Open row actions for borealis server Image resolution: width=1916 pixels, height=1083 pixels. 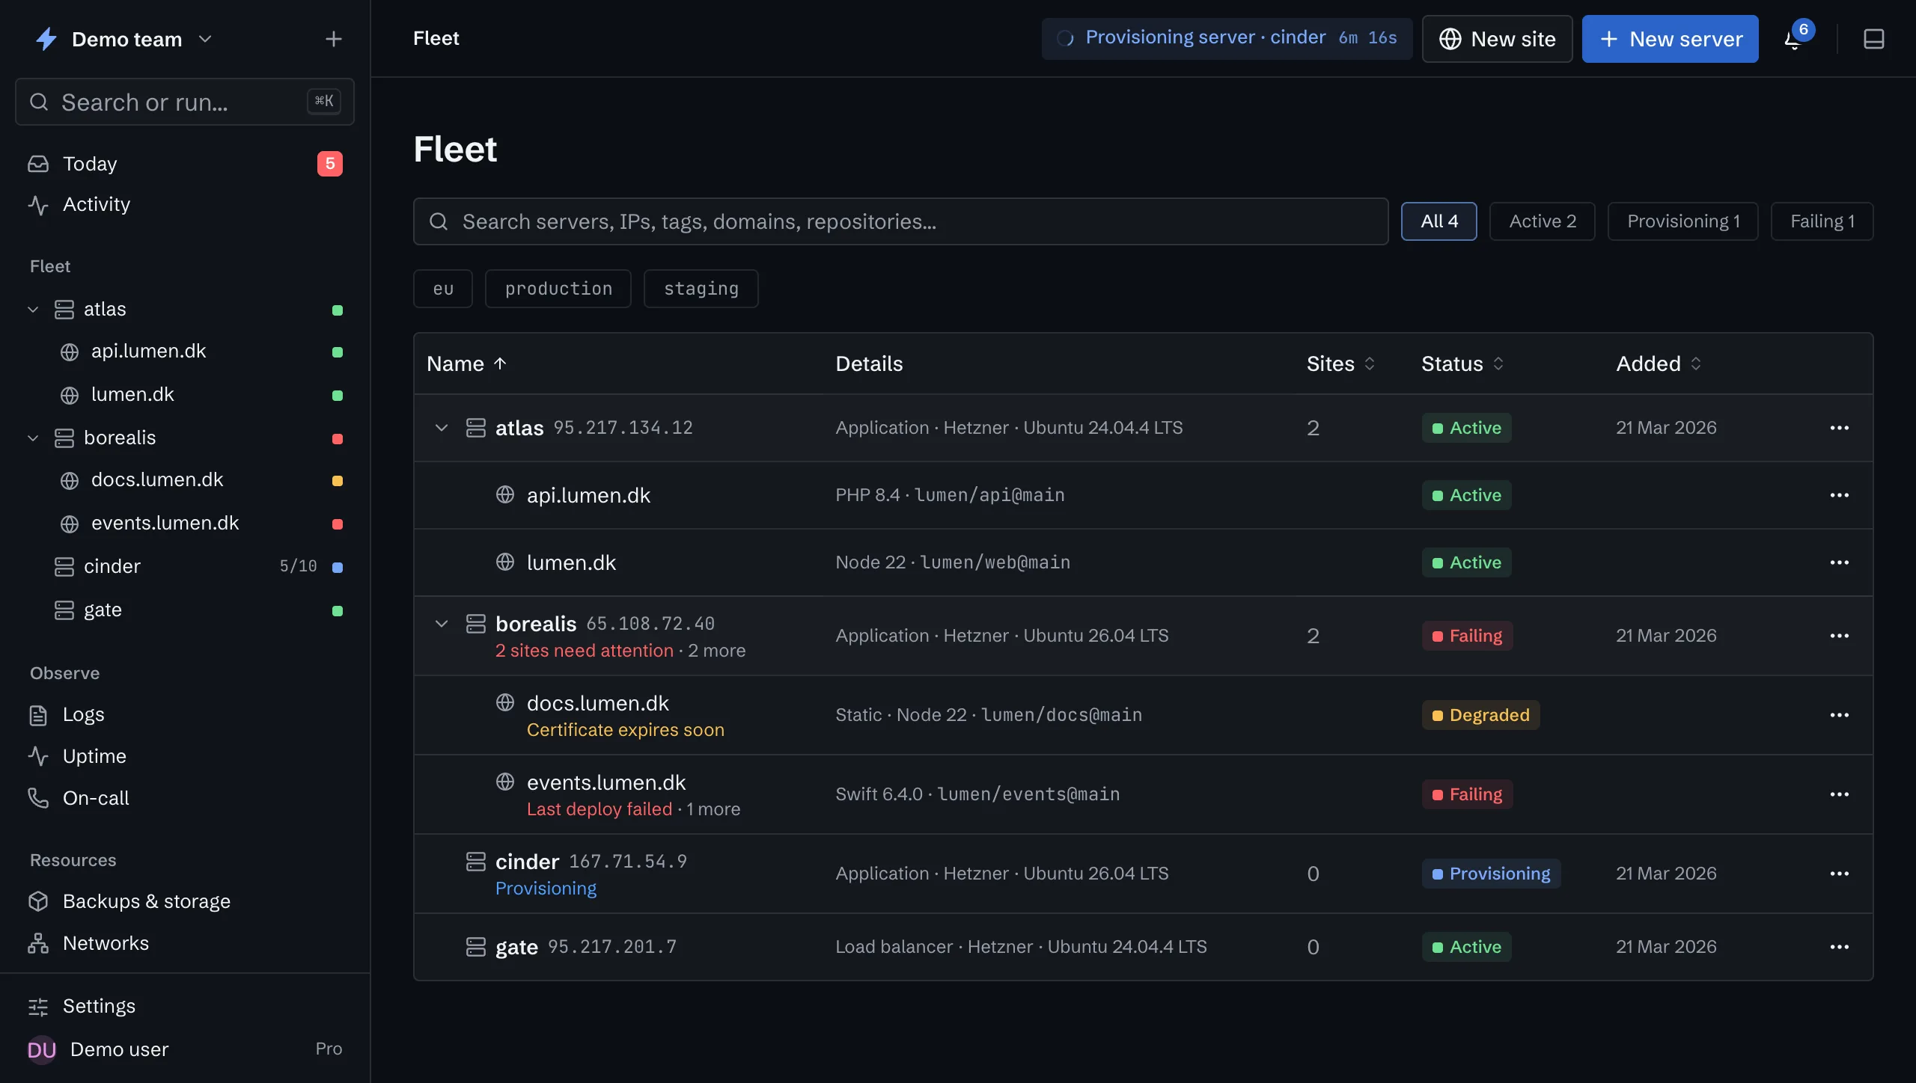pos(1839,636)
